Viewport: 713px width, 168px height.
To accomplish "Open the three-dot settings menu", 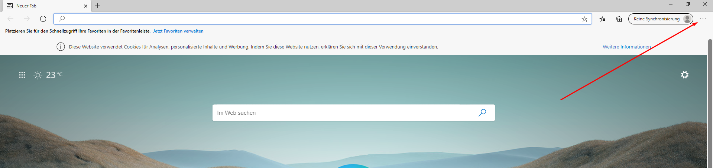I will 703,19.
